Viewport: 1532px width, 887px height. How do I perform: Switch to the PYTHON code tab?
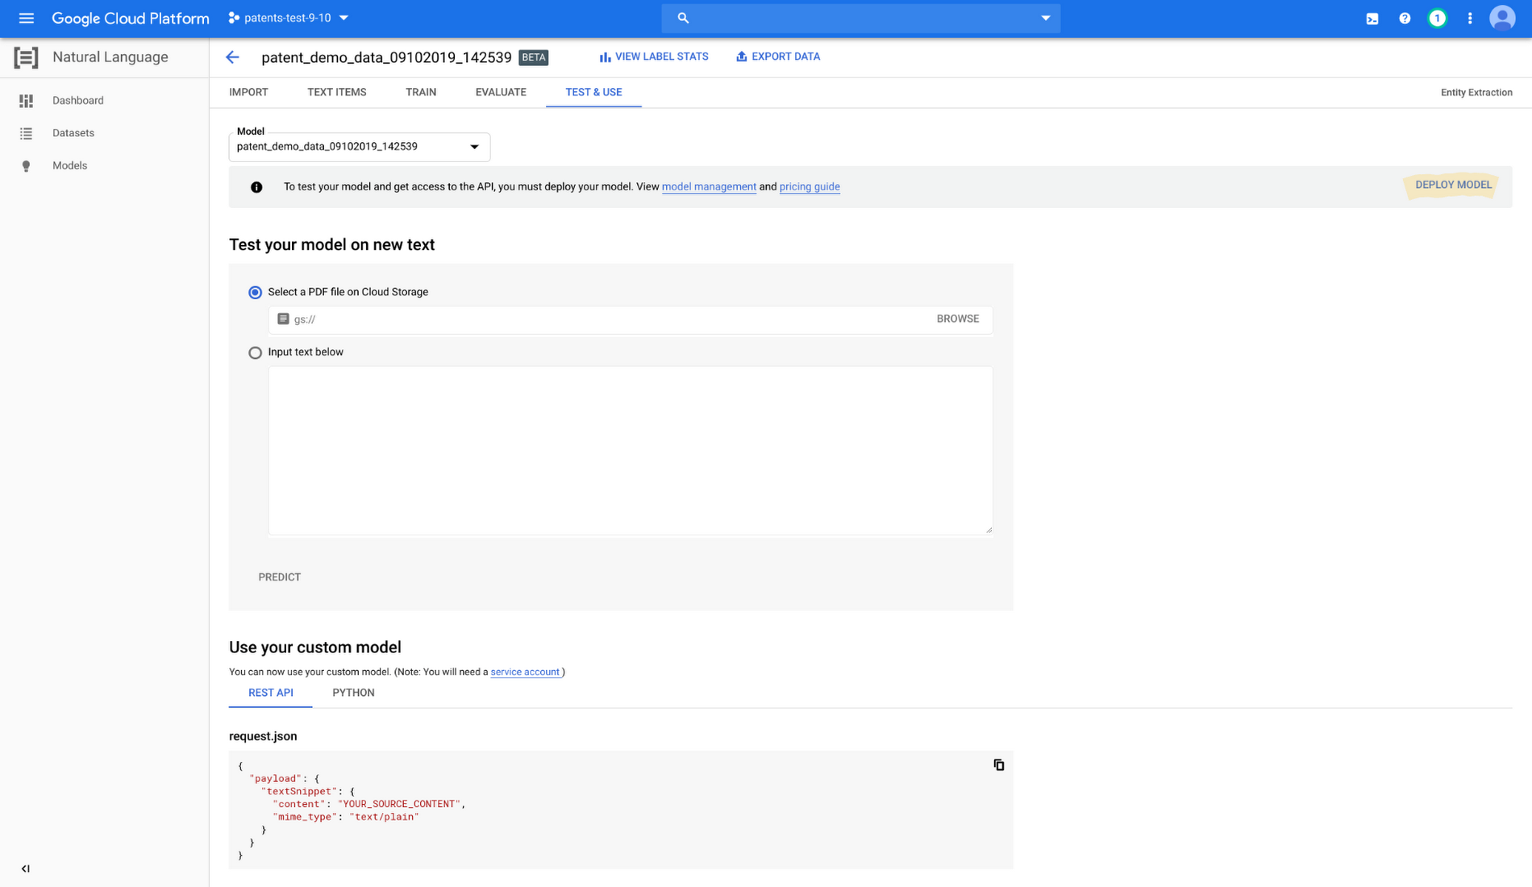coord(353,693)
